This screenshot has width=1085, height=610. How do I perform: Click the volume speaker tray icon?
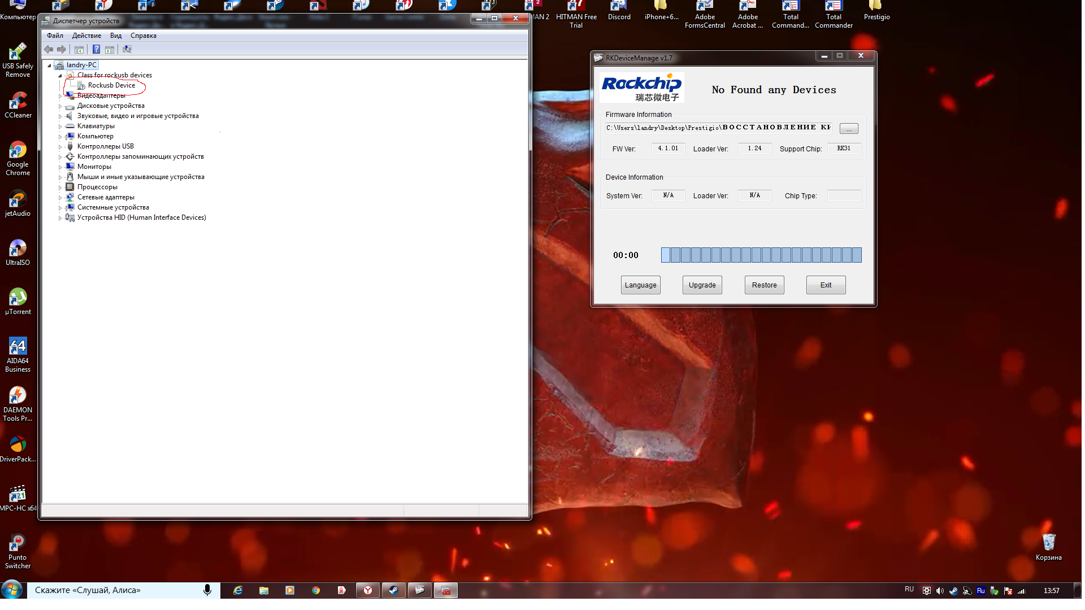pyautogui.click(x=940, y=591)
